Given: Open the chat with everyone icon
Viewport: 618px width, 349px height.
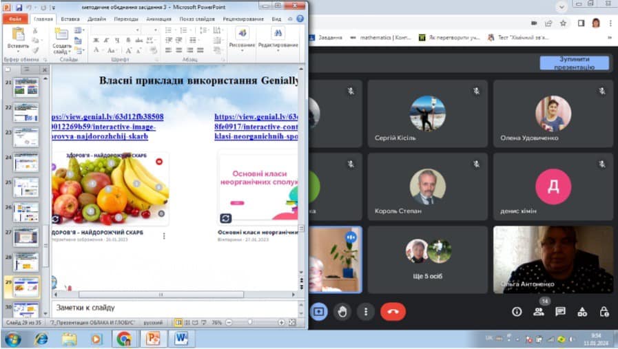Looking at the screenshot, I should 560,312.
